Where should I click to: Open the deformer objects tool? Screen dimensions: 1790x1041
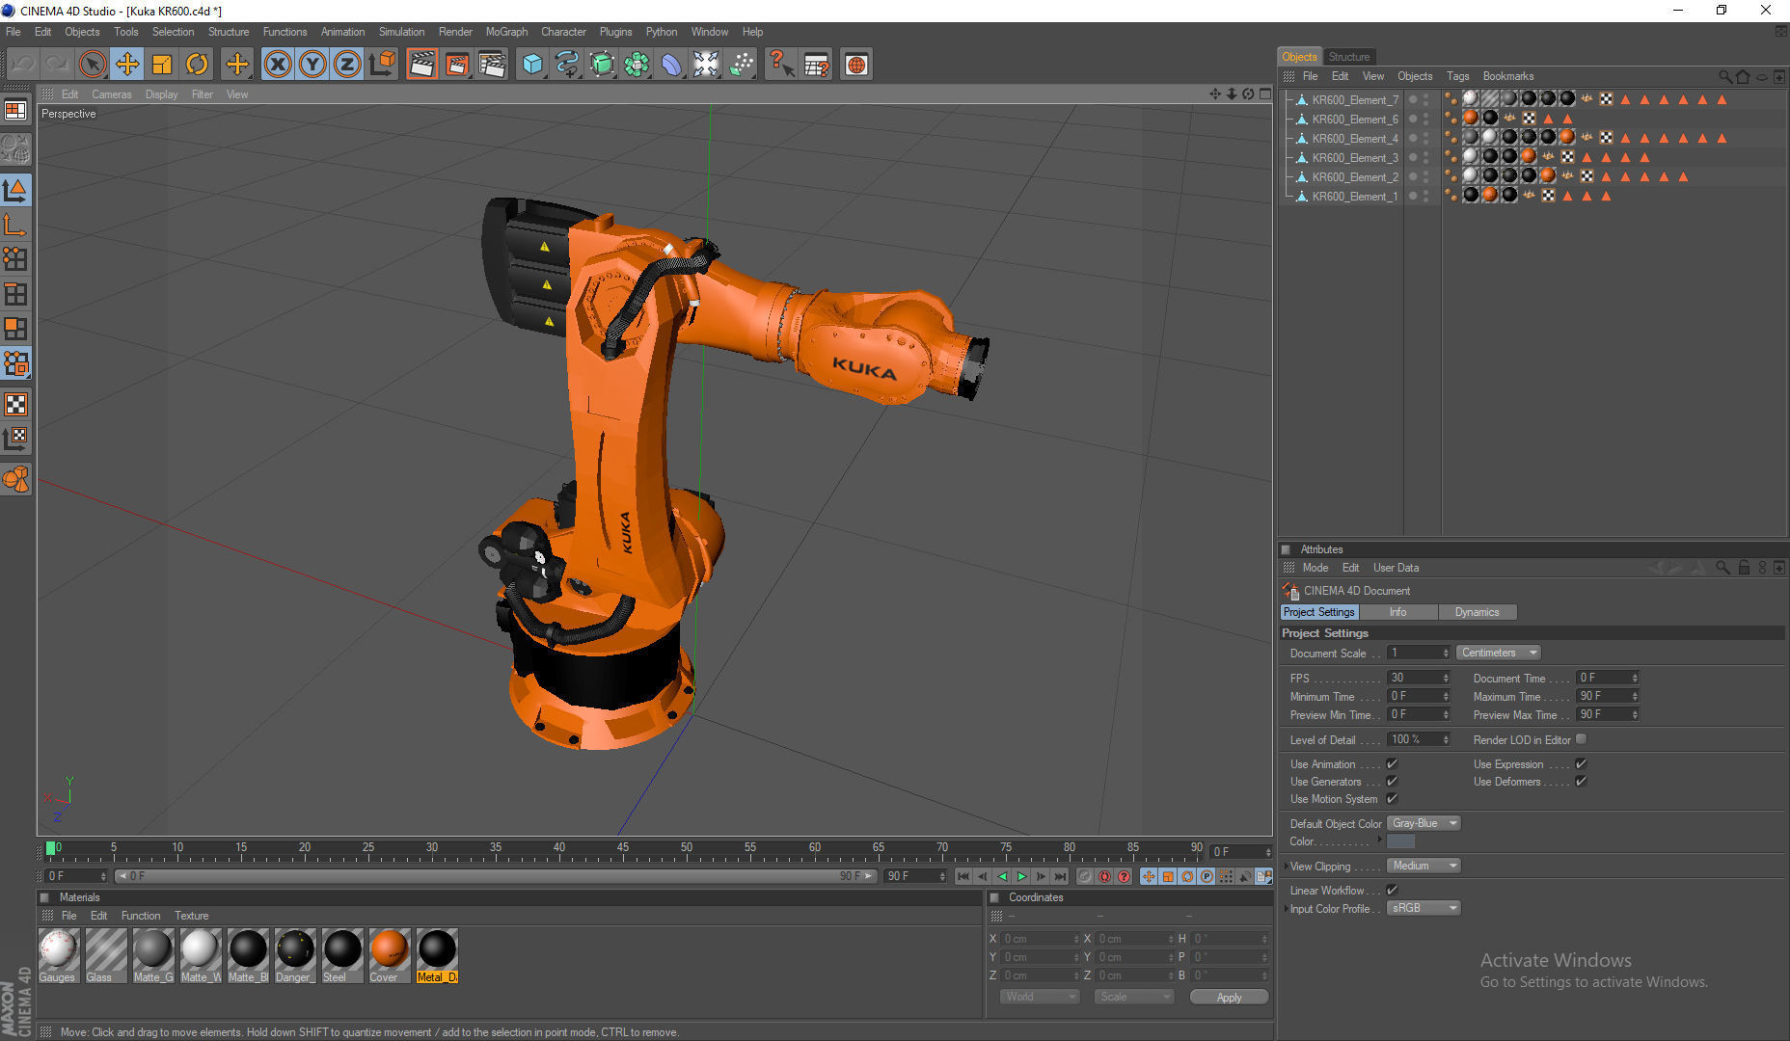coord(671,65)
